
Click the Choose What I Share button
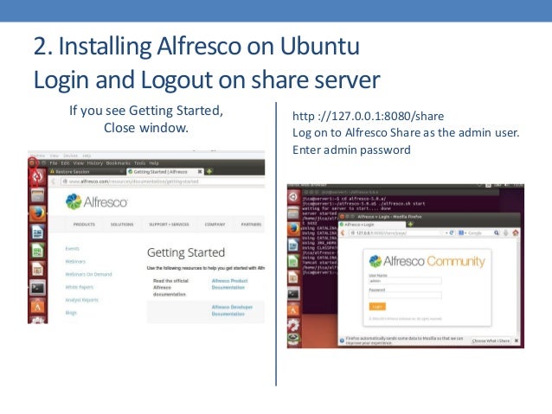[x=491, y=341]
